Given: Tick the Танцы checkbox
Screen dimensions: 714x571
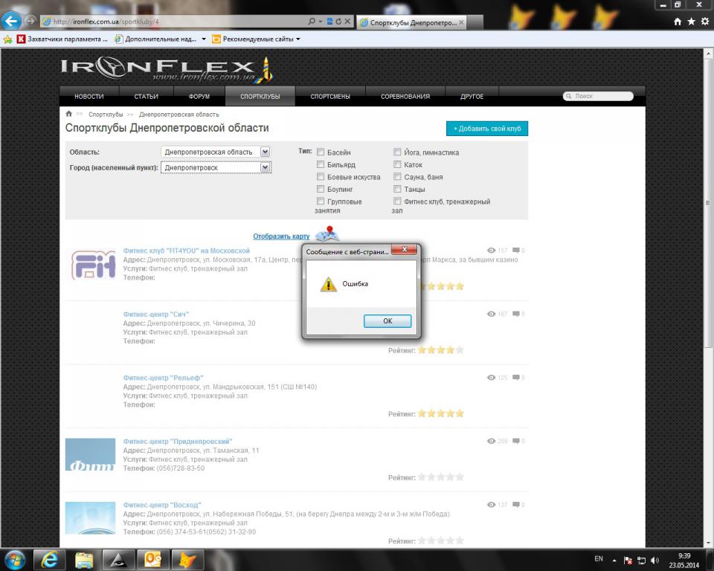Looking at the screenshot, I should [397, 190].
